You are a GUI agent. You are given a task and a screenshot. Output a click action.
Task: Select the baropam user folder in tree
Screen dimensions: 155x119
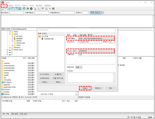coord(19,38)
